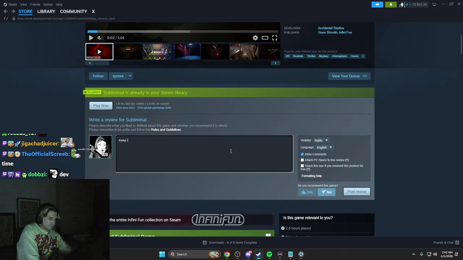The width and height of the screenshot is (463, 260).
Task: Enable Attach PC Specs checkbox
Action: tap(302, 160)
